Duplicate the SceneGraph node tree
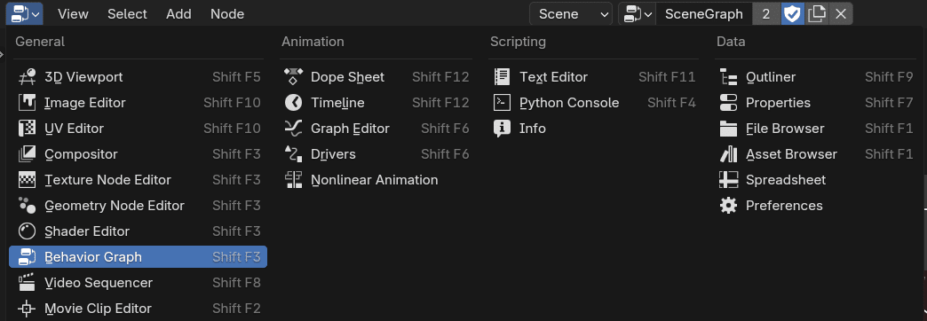The width and height of the screenshot is (927, 321). (817, 14)
